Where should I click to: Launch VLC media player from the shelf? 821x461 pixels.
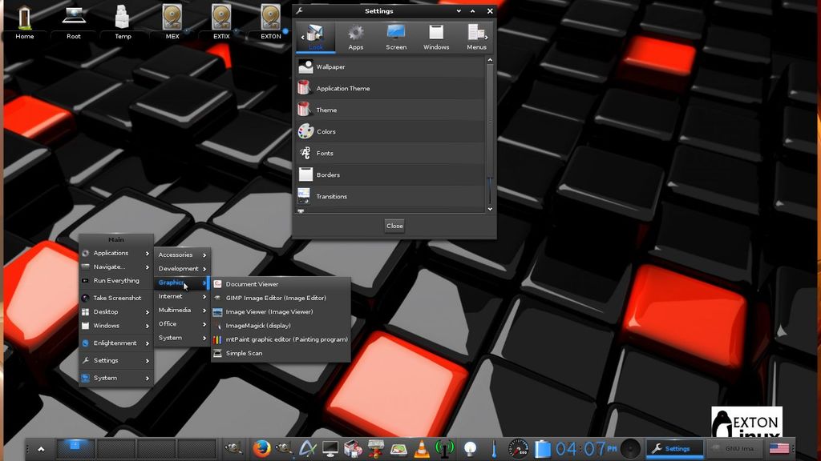(x=422, y=449)
